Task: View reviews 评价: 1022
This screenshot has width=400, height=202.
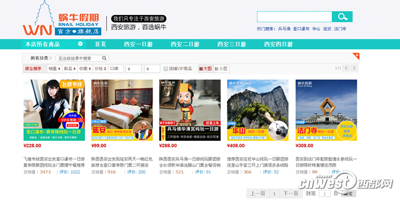Action: (x=70, y=172)
